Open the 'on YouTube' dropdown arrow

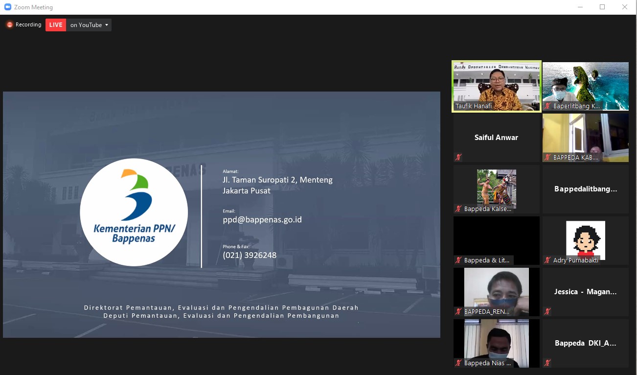107,25
